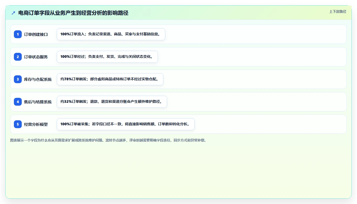Select the 库存与仓配系统 label
Image resolution: width=357 pixels, height=204 pixels.
38,79
